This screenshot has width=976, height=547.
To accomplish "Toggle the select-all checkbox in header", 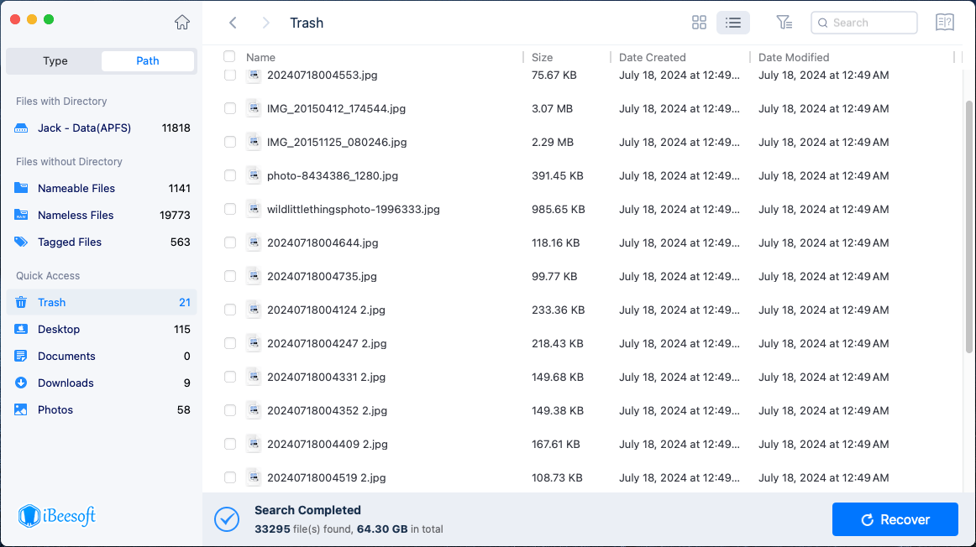I will (229, 56).
